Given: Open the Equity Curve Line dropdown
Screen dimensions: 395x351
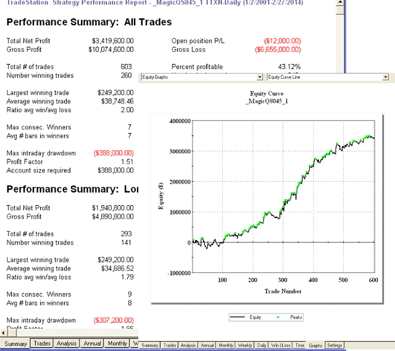Looking at the screenshot, I should click(x=385, y=77).
